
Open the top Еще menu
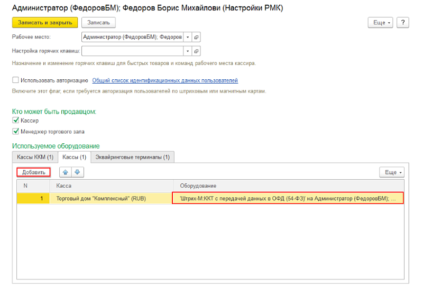(x=381, y=23)
